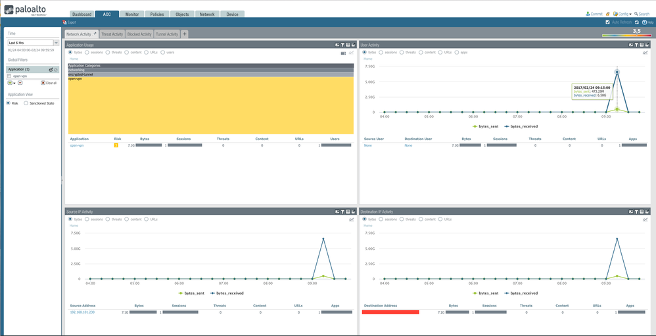Select the Sanctioned State radio button

click(26, 103)
